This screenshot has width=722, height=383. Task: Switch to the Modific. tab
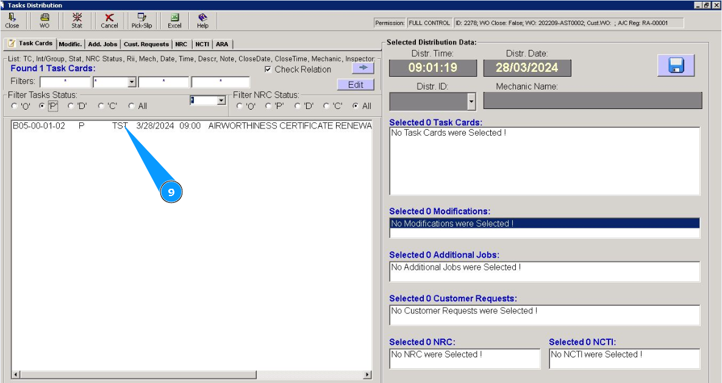coord(71,44)
